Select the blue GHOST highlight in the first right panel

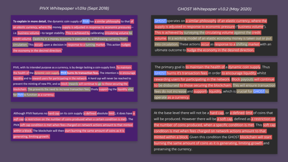[160, 21]
